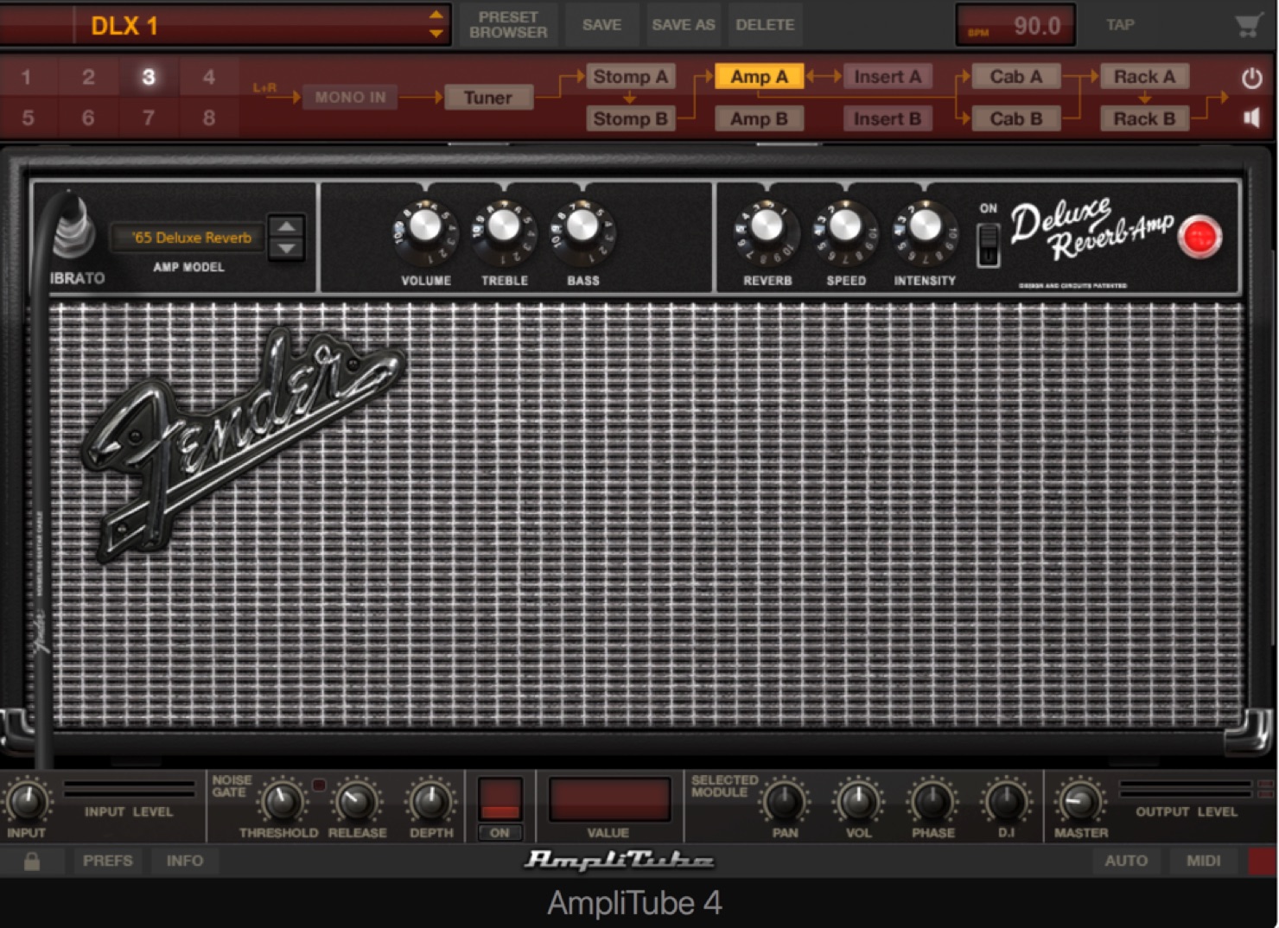The height and width of the screenshot is (928, 1279).
Task: Select signal chain routing 4
Action: (x=209, y=78)
